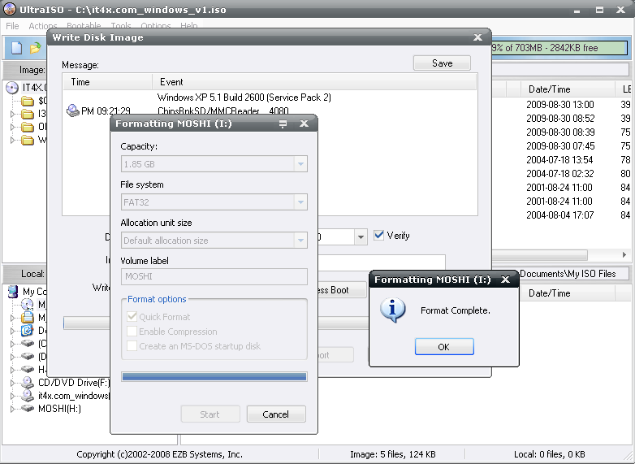Select the CD/DVD Drive(F:) tree item
Viewport: 635px width, 464px height.
(74, 383)
